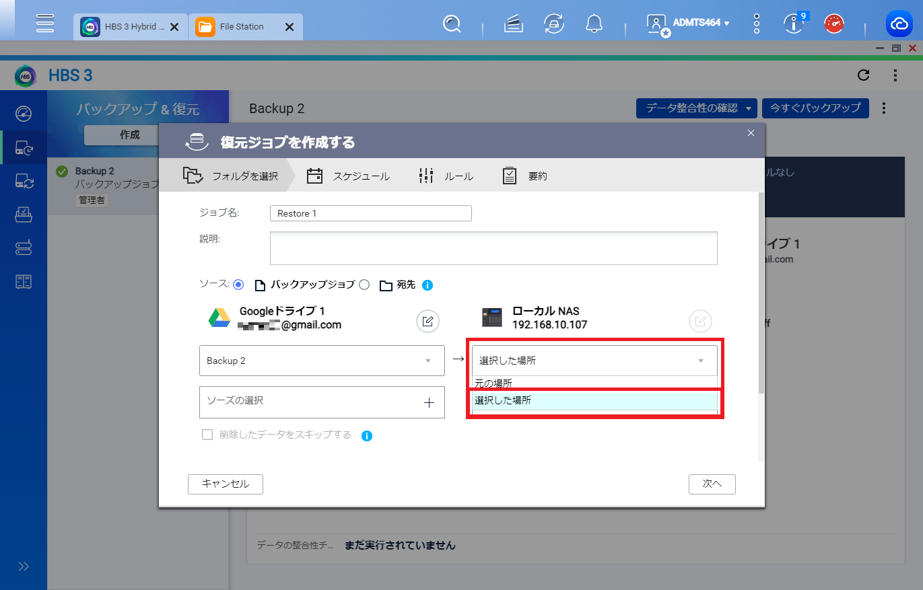Open Services sidebar icon
This screenshot has height=590, width=923.
tap(24, 282)
